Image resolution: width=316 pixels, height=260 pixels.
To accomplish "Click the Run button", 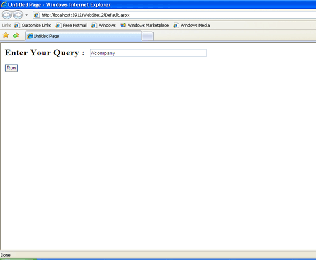I will click(x=11, y=68).
